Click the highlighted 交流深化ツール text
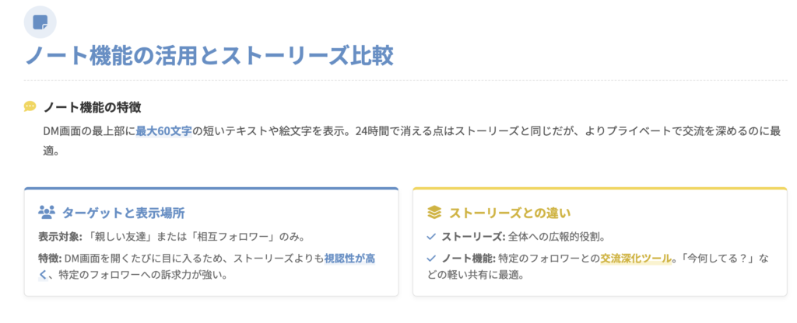This screenshot has height=323, width=797. point(637,258)
